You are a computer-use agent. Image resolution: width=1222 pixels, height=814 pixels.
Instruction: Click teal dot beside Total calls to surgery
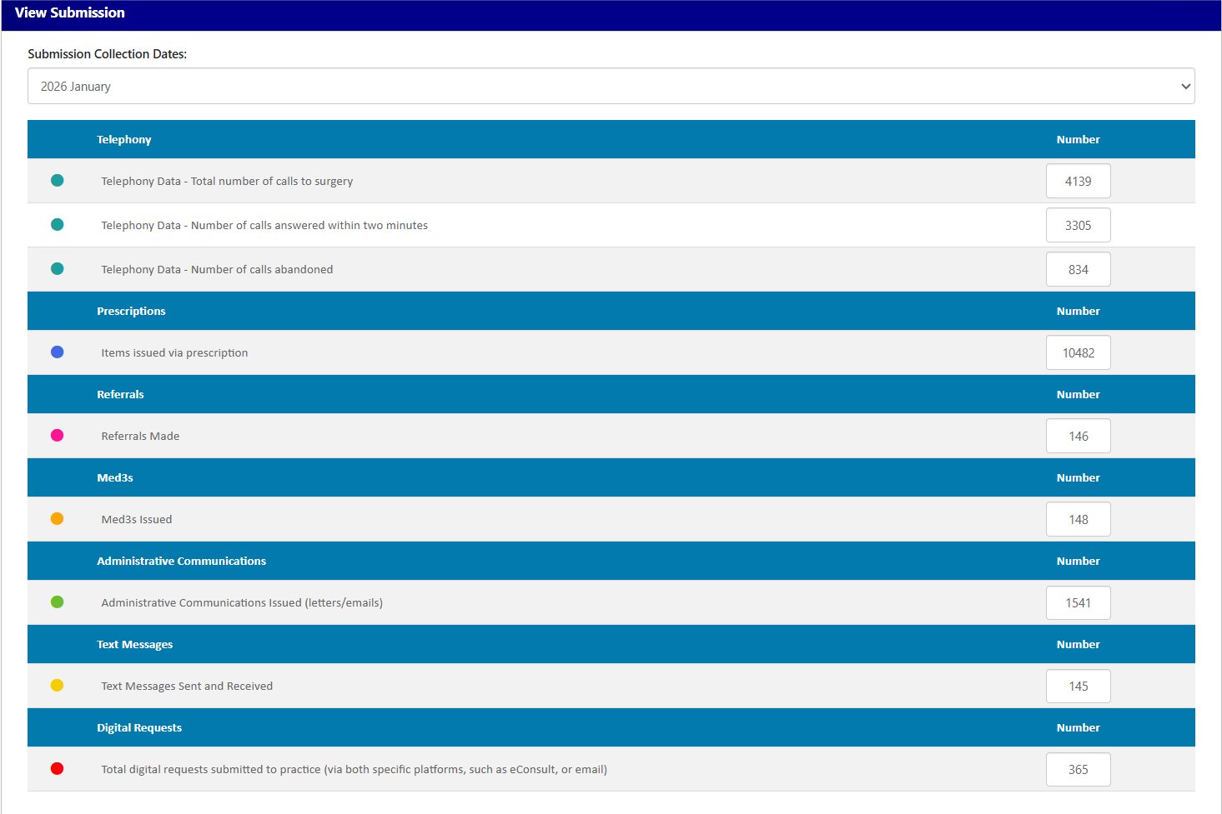(57, 181)
